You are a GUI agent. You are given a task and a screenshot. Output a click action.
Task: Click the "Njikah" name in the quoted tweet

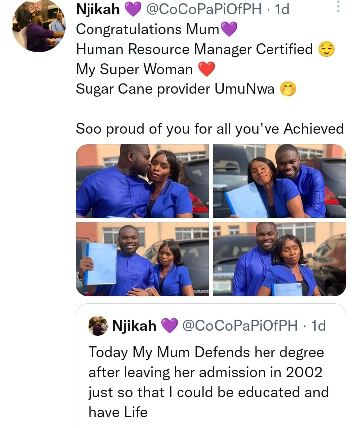[x=134, y=326]
